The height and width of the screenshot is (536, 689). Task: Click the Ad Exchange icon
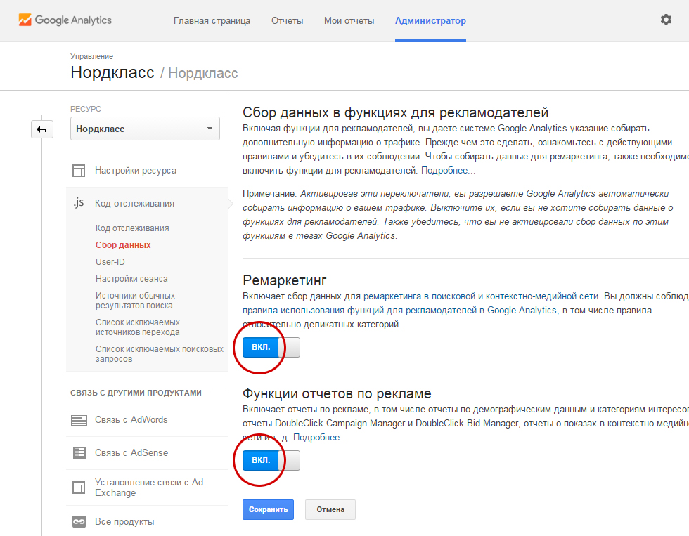[79, 488]
